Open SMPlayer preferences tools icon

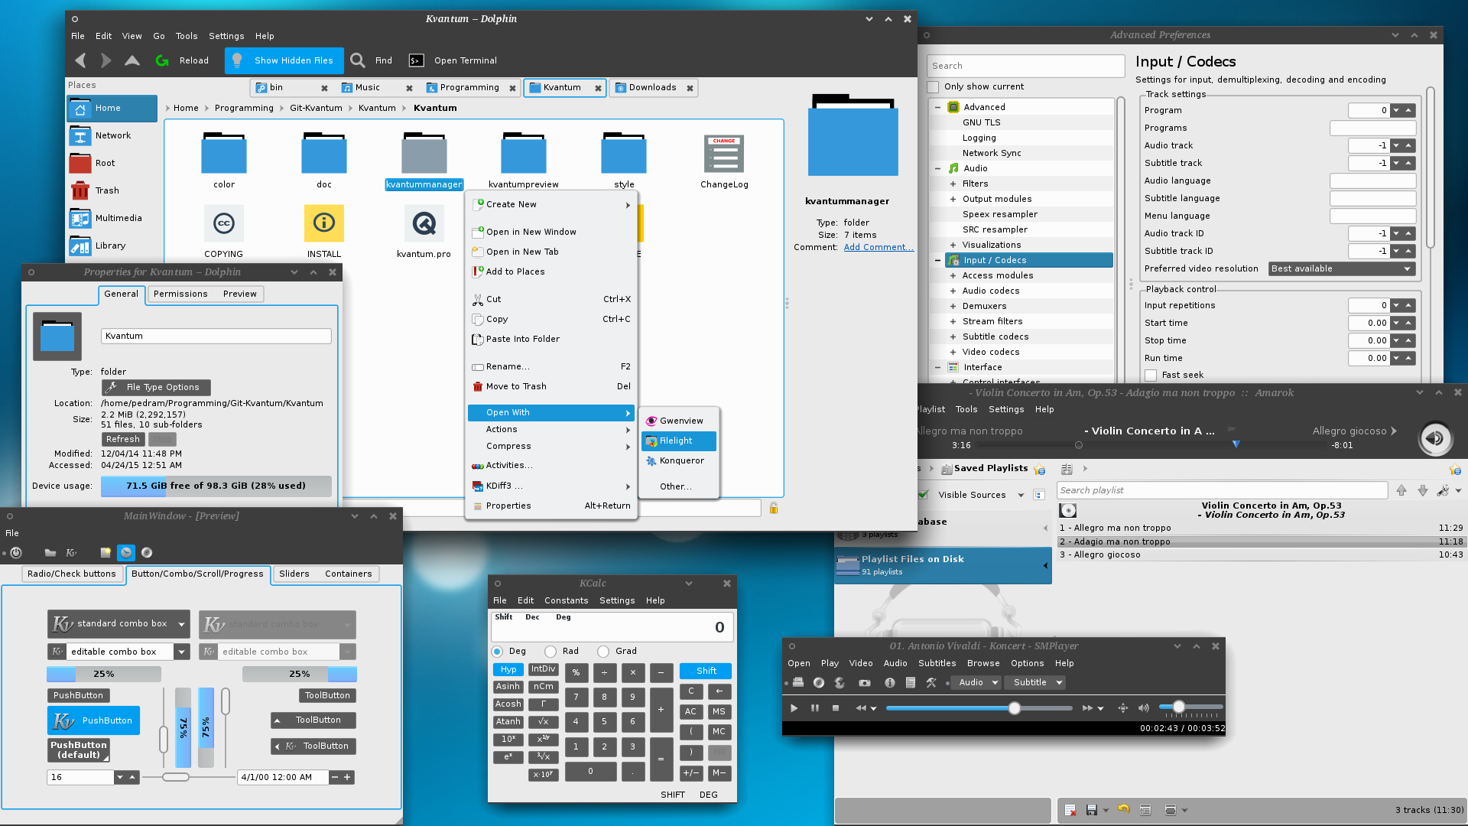pos(931,682)
